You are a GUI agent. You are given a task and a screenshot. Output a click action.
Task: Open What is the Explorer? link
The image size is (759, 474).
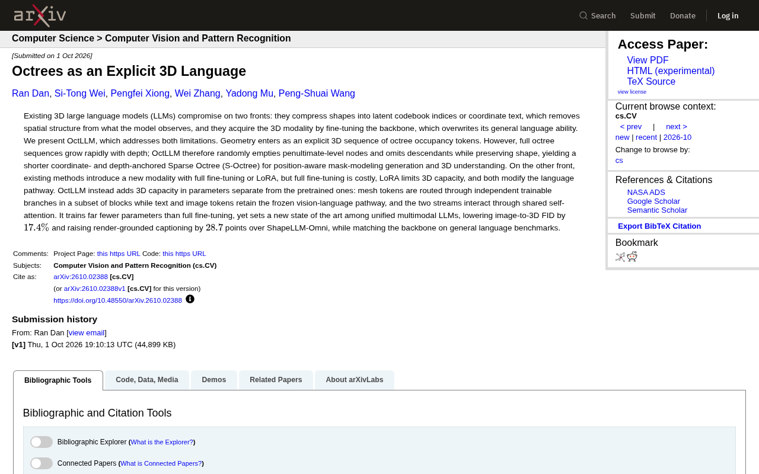[162, 442]
